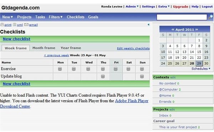Go to previous week link
Image resolution: width=214 pixels, height=132 pixels.
[56, 55]
